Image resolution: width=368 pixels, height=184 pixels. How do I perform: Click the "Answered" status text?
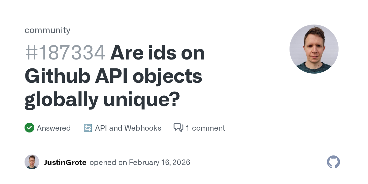coord(54,128)
